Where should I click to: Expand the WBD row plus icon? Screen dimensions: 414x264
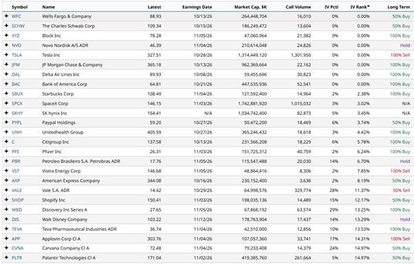(6, 210)
